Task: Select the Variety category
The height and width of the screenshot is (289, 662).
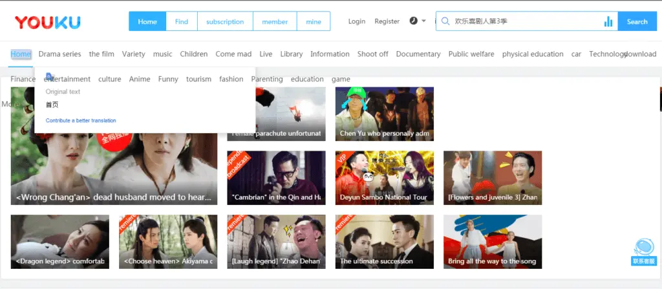Action: [x=133, y=54]
